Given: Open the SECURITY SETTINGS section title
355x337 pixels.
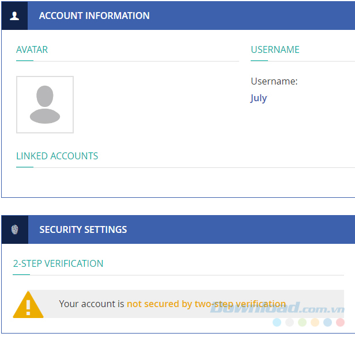Looking at the screenshot, I should (x=83, y=229).
